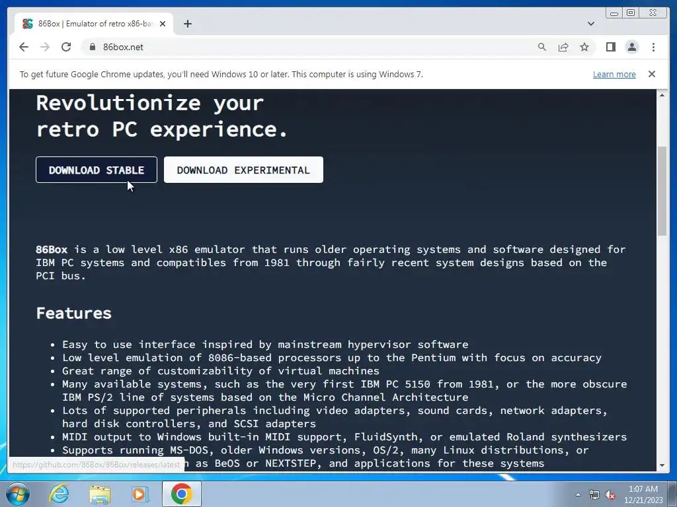The image size is (677, 507).
Task: View site info via lock icon
Action: (92, 47)
